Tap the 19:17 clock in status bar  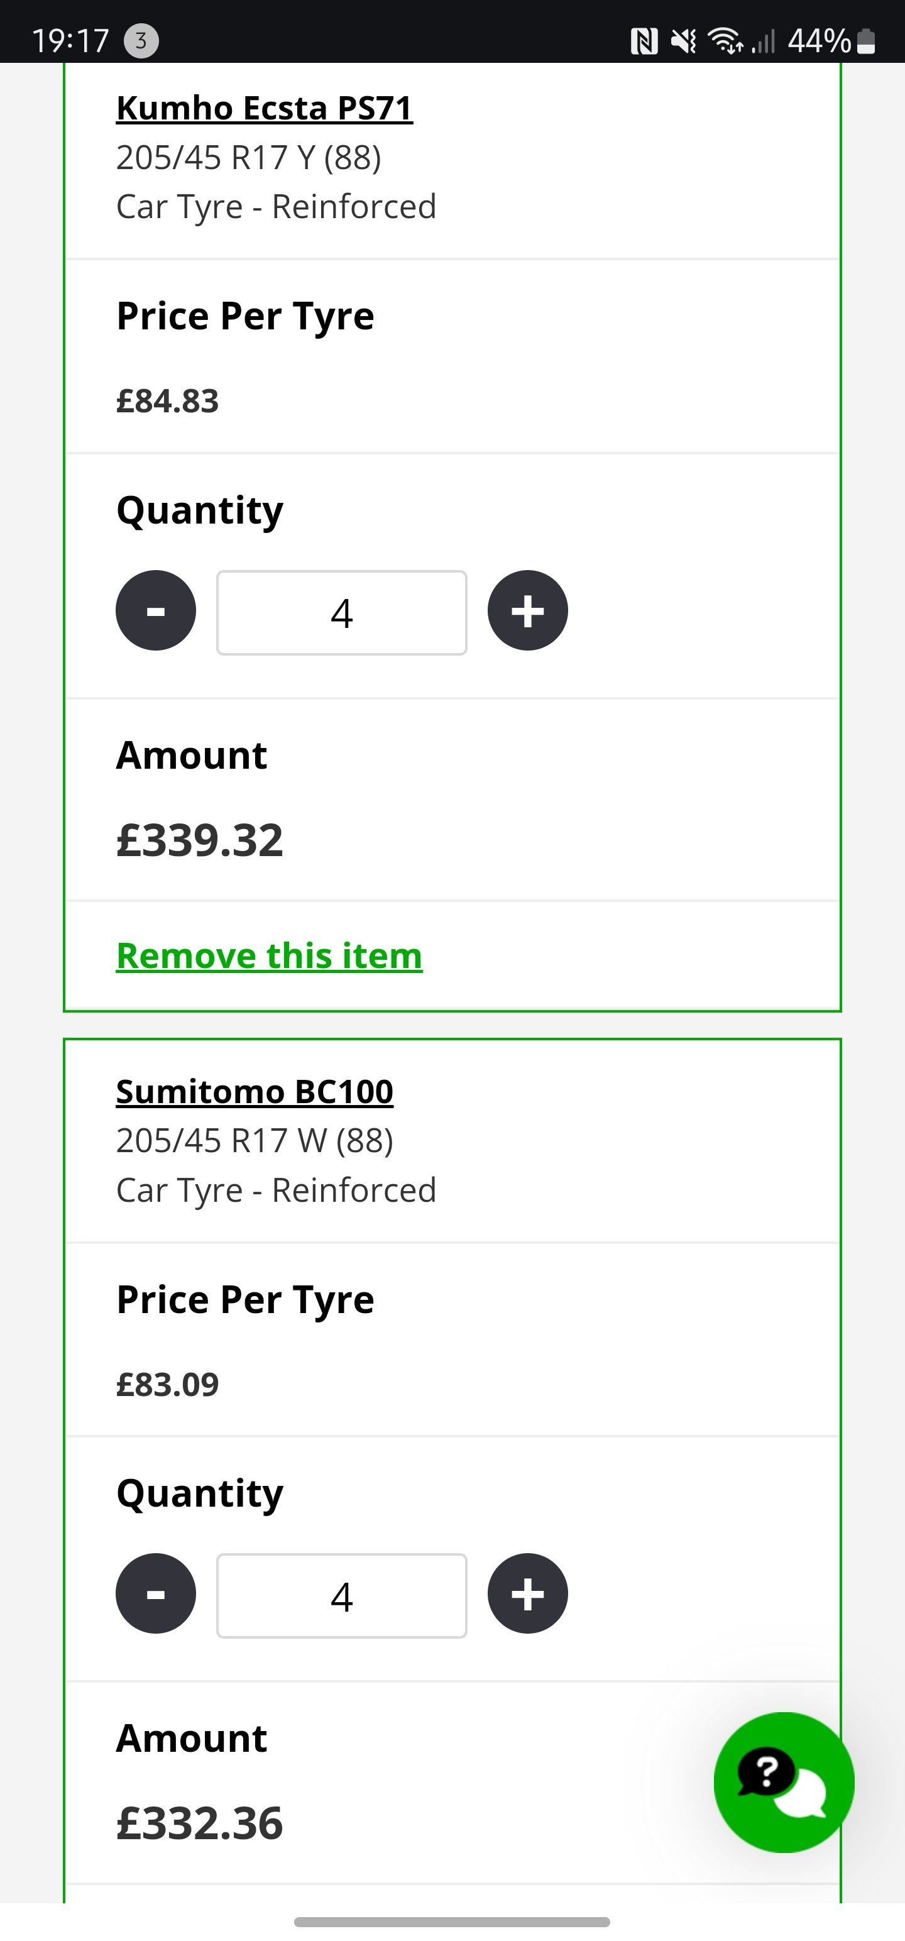pos(71,41)
